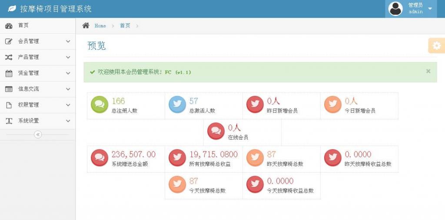Dismiss the green welcome alert

tap(428, 71)
